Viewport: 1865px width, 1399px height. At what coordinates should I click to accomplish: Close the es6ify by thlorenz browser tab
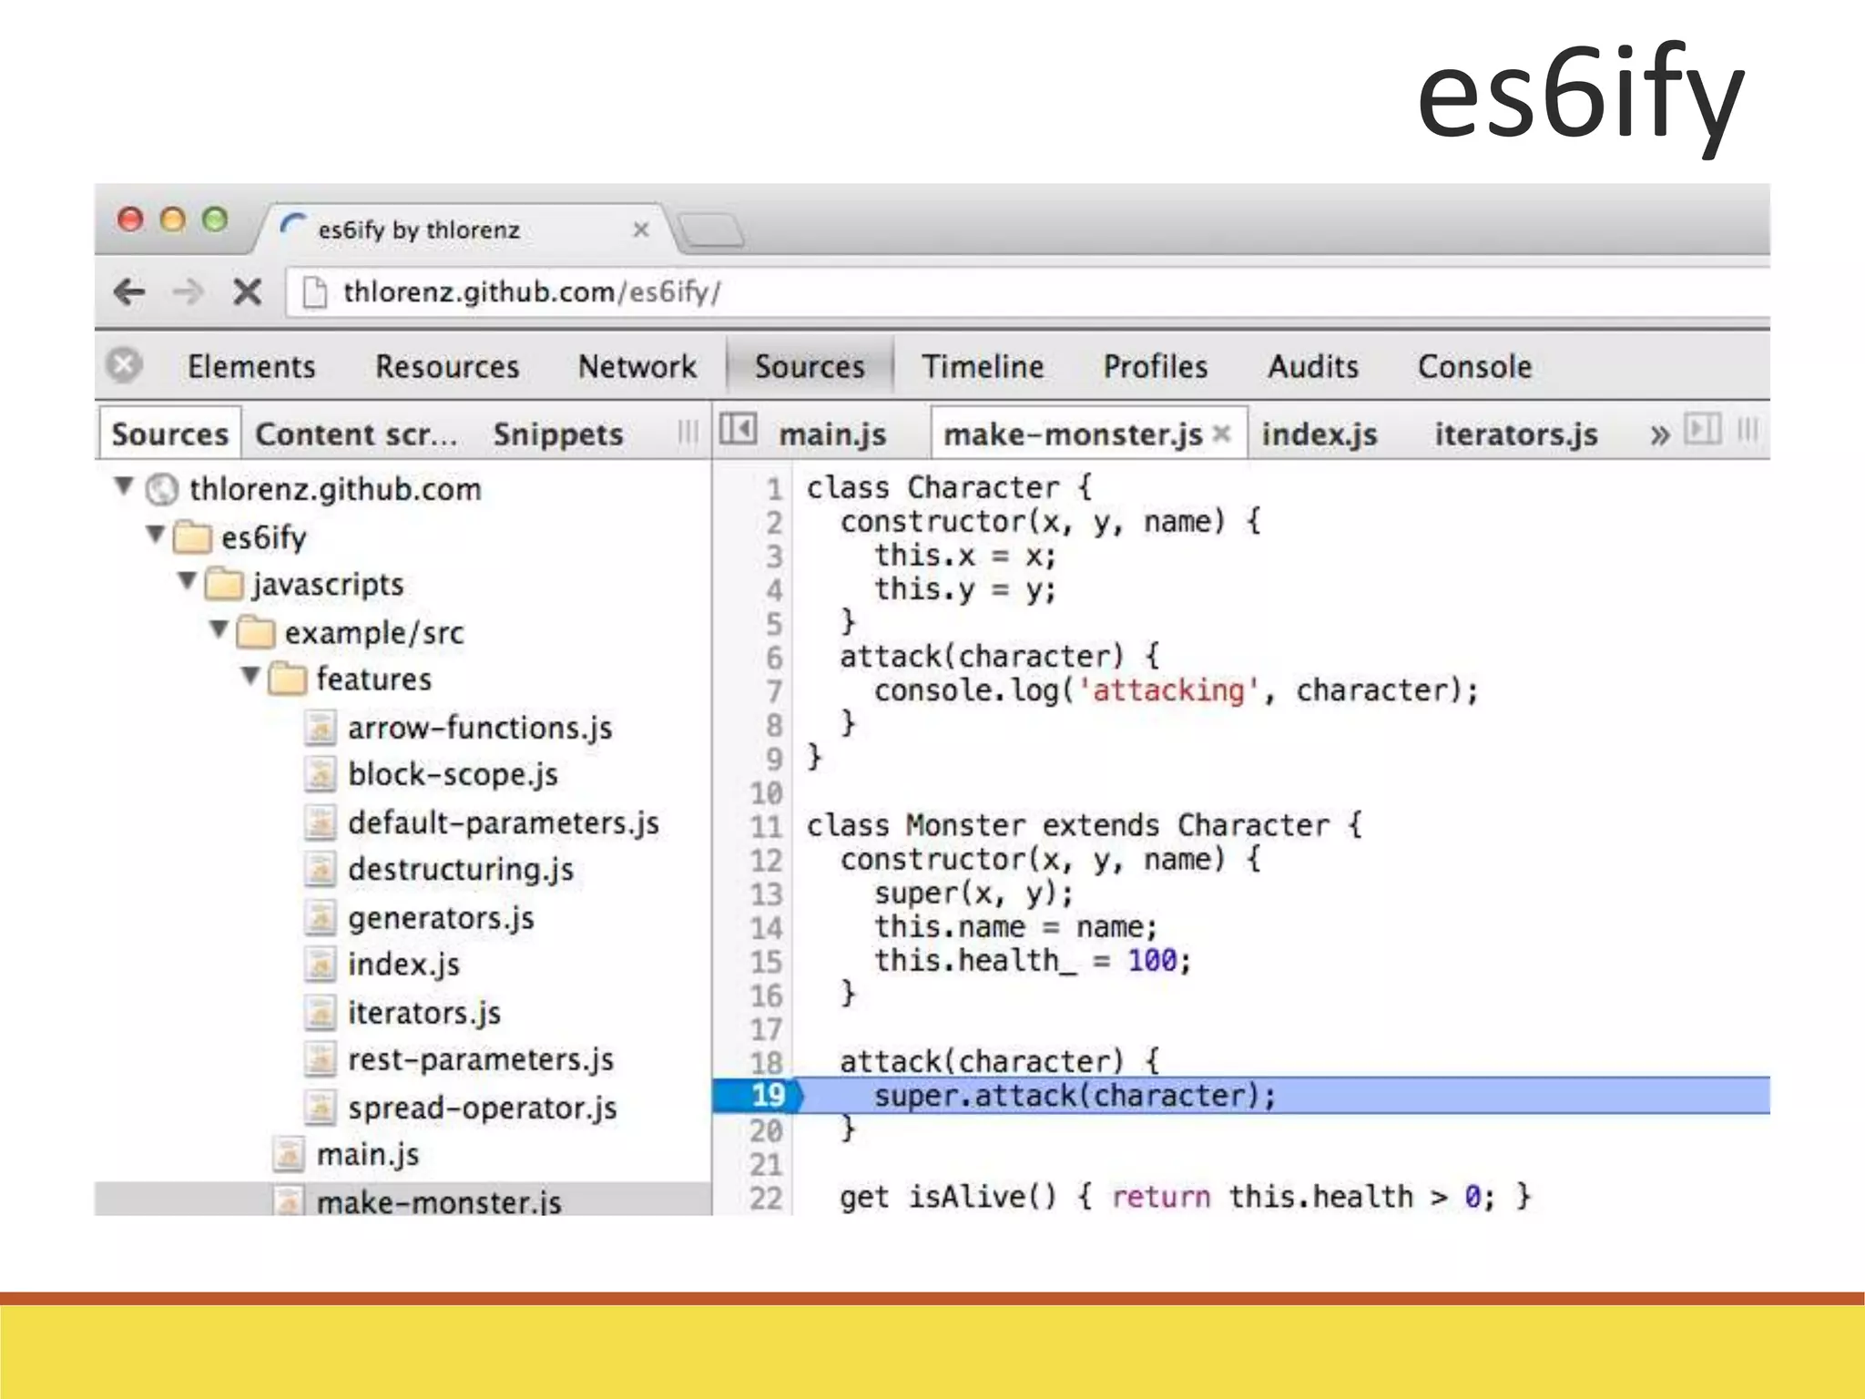(x=641, y=230)
